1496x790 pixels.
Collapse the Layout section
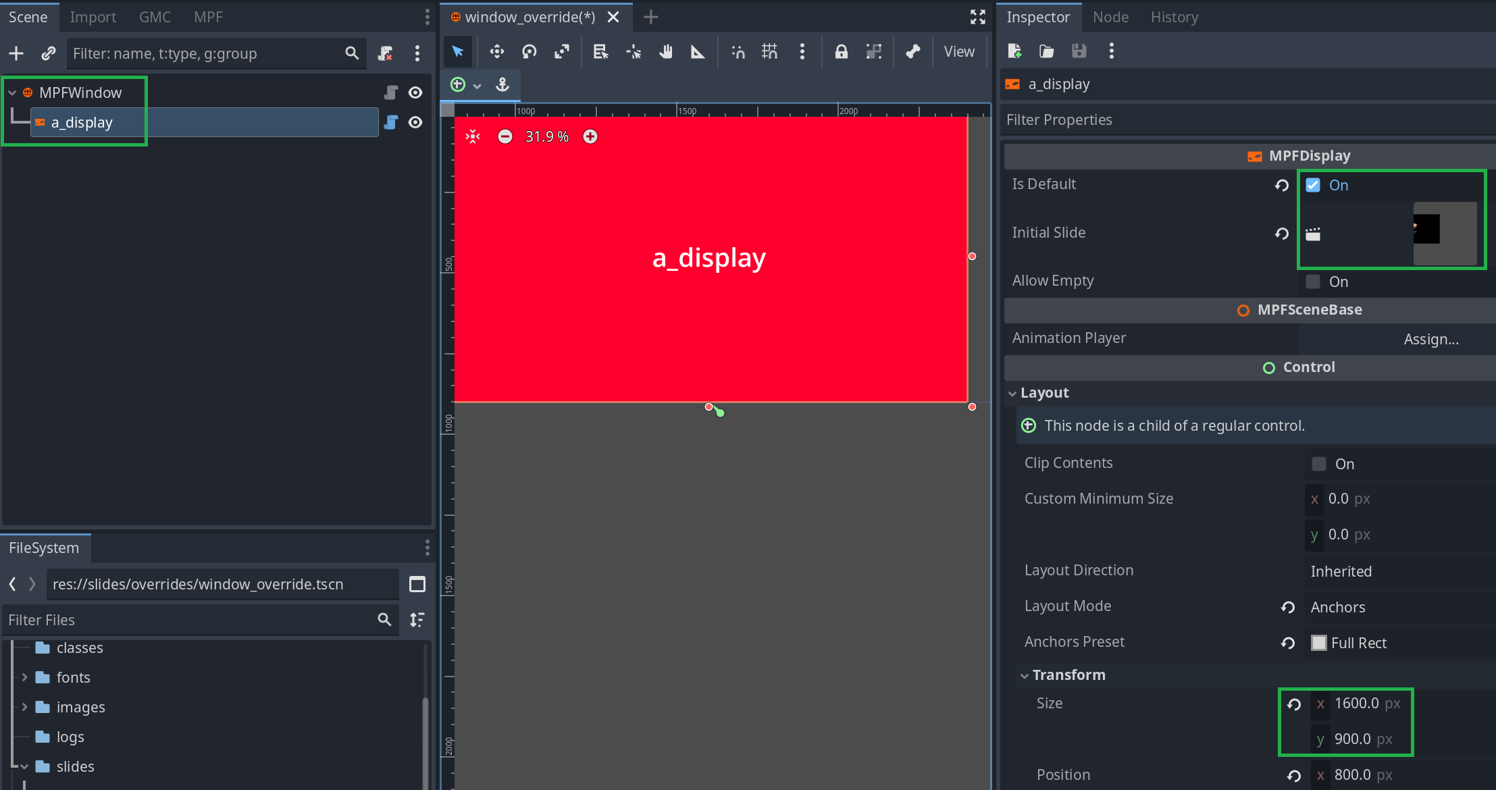pyautogui.click(x=1044, y=393)
